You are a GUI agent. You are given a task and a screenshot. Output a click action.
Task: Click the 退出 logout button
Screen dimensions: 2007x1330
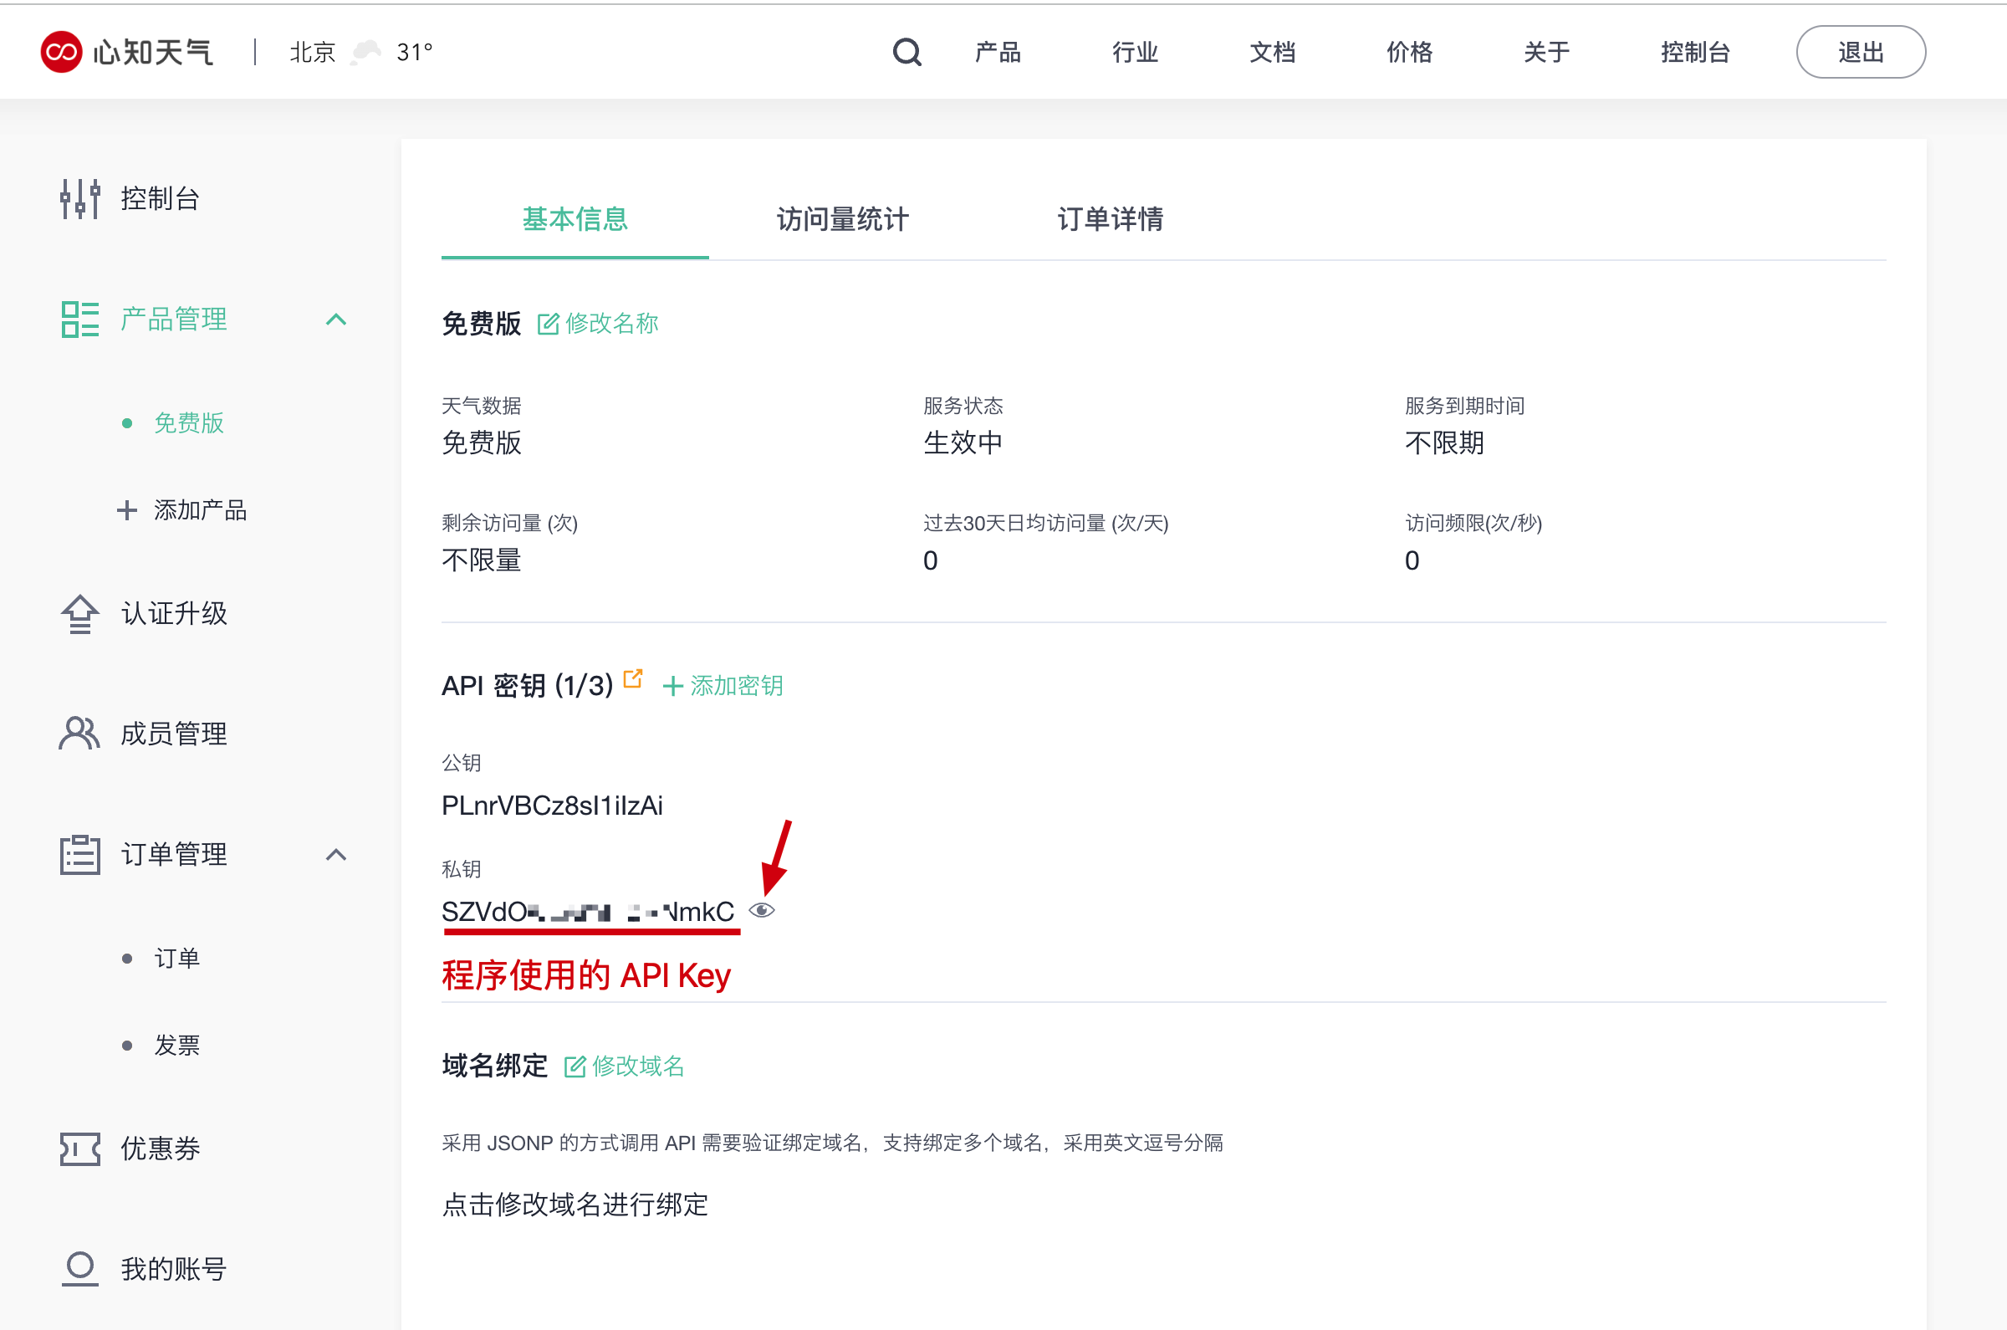point(1861,52)
